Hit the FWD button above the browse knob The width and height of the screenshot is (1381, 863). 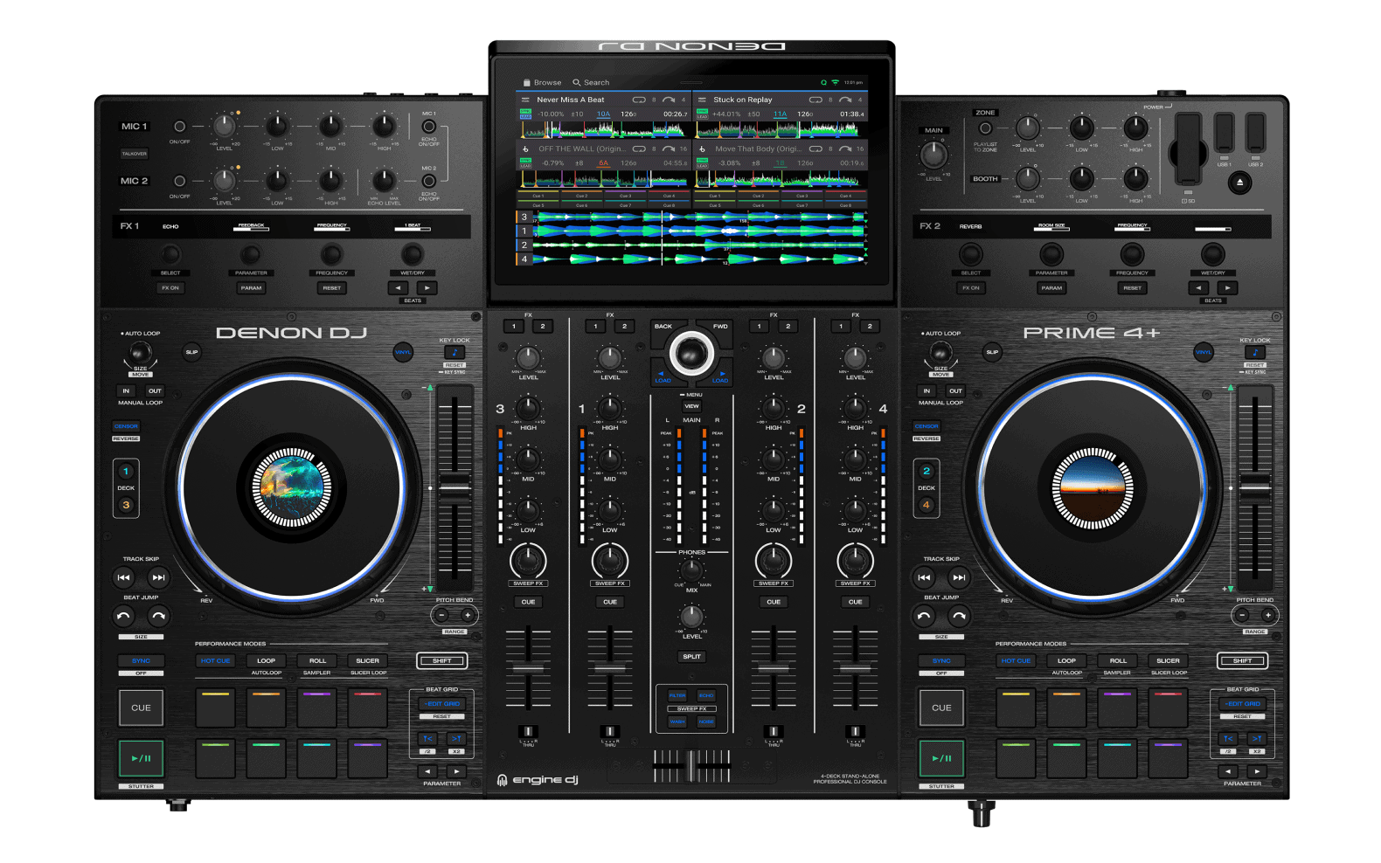click(720, 327)
